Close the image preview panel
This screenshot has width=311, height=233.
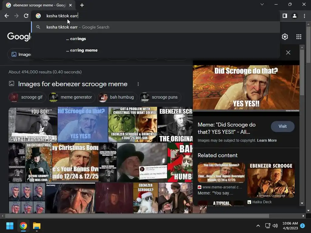point(288,52)
